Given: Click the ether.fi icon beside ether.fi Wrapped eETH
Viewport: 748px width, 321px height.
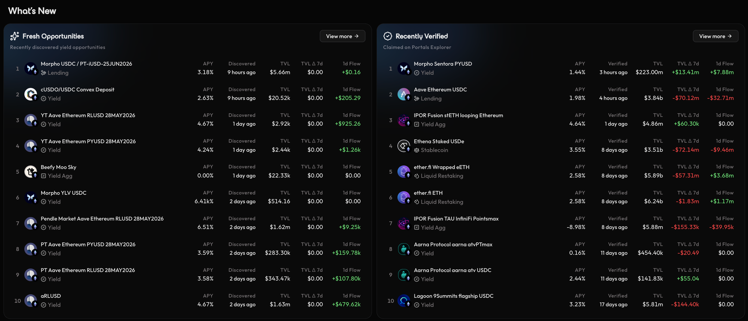Looking at the screenshot, I should pos(404,171).
